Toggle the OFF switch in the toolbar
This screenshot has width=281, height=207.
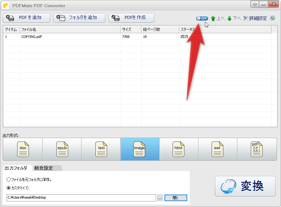202,18
